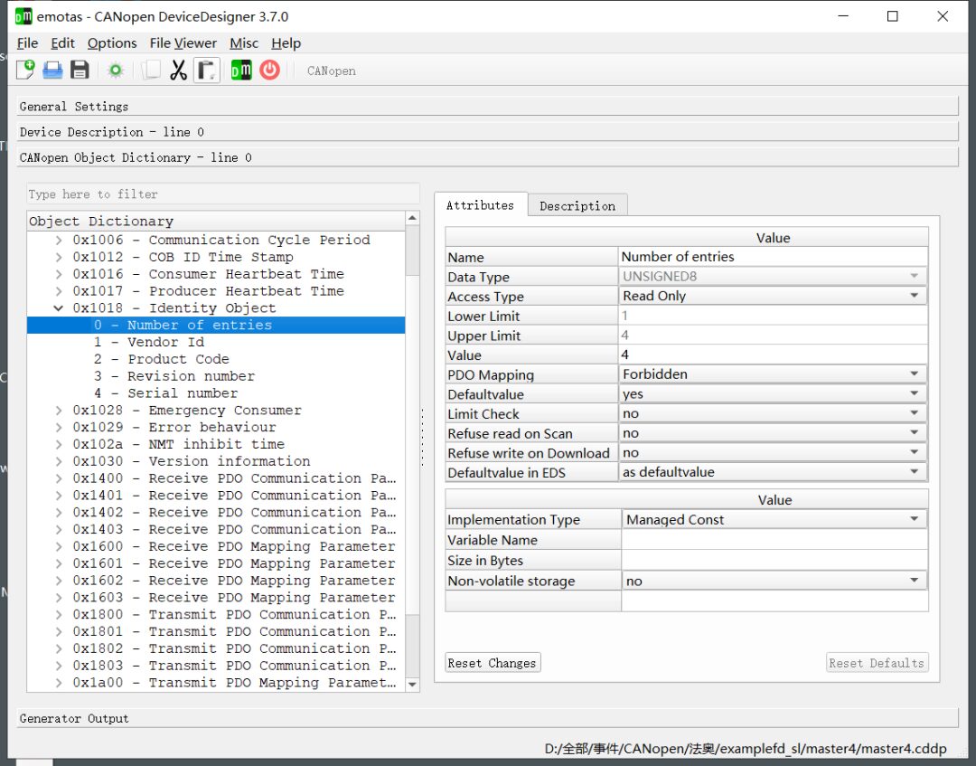Screen dimensions: 976x766
Task: Click the Variable Name value field
Action: (x=774, y=540)
